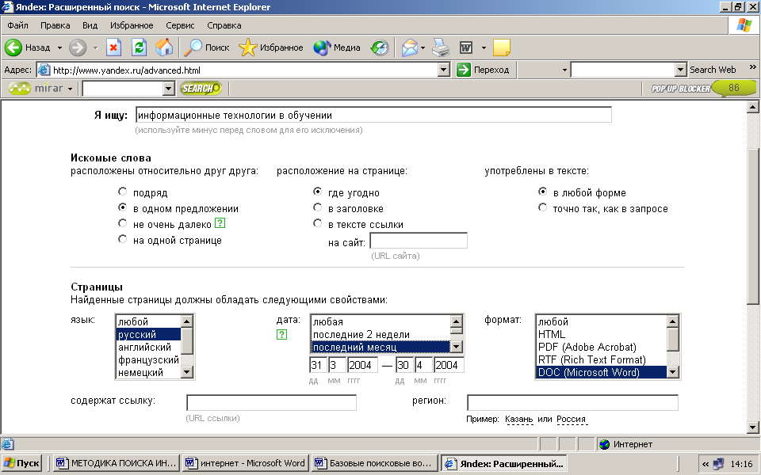Open the Сервис menu
Screen dimensions: 761x475
point(180,25)
